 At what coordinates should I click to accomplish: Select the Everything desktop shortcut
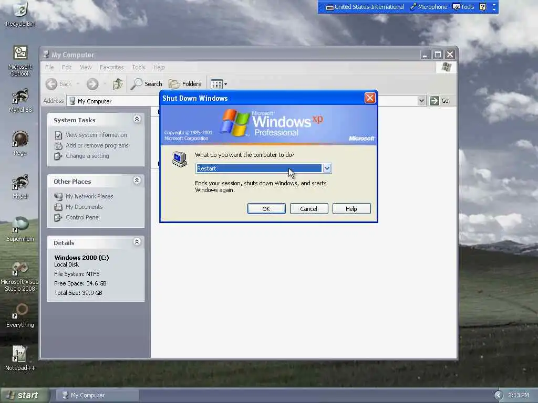(20, 315)
